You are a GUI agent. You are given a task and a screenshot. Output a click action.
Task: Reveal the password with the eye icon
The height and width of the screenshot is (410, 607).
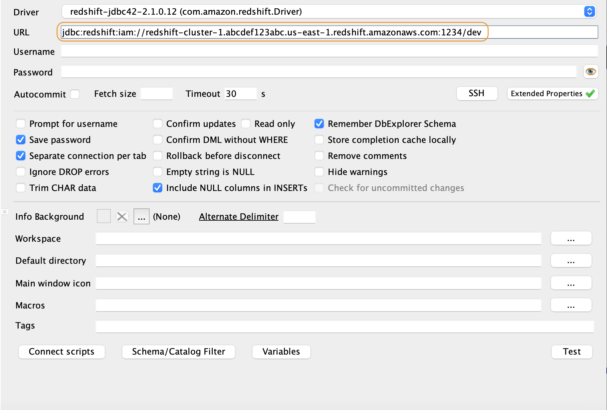590,71
